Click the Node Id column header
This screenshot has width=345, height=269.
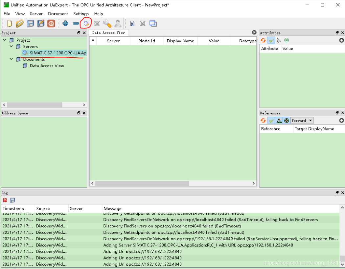147,41
